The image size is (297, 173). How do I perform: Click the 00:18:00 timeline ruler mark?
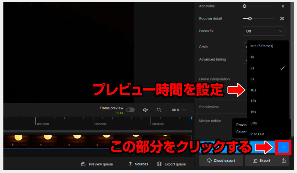[x=100, y=124]
